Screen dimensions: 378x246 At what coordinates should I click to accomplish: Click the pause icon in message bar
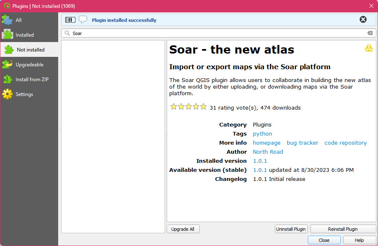pos(70,20)
